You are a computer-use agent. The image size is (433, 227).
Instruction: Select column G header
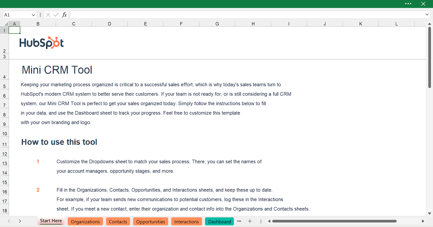[217, 24]
